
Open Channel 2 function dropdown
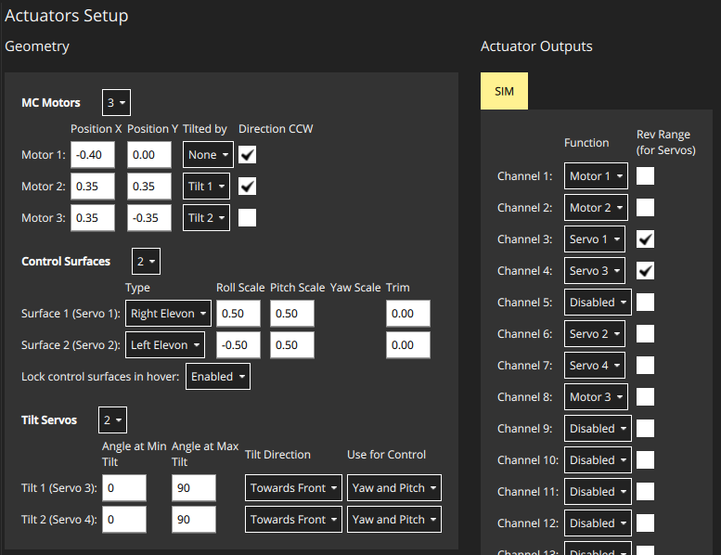tap(596, 207)
